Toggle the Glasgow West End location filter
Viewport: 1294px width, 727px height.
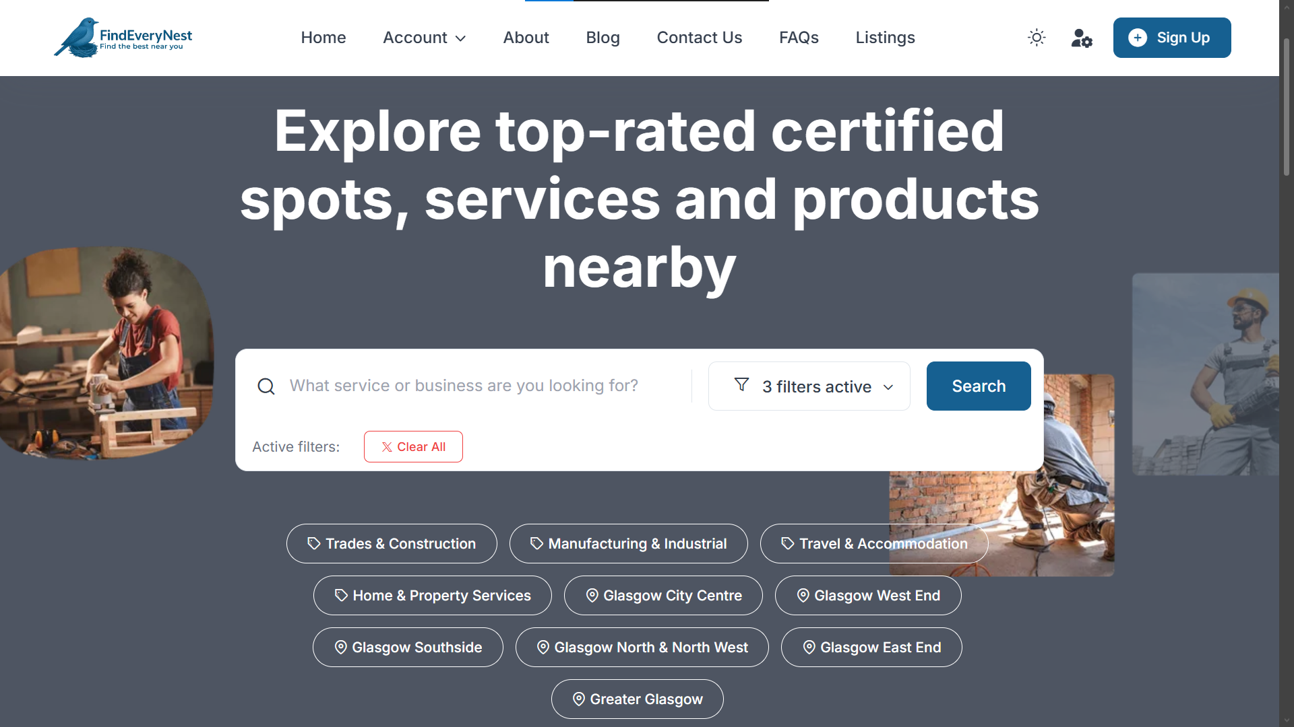pos(867,595)
